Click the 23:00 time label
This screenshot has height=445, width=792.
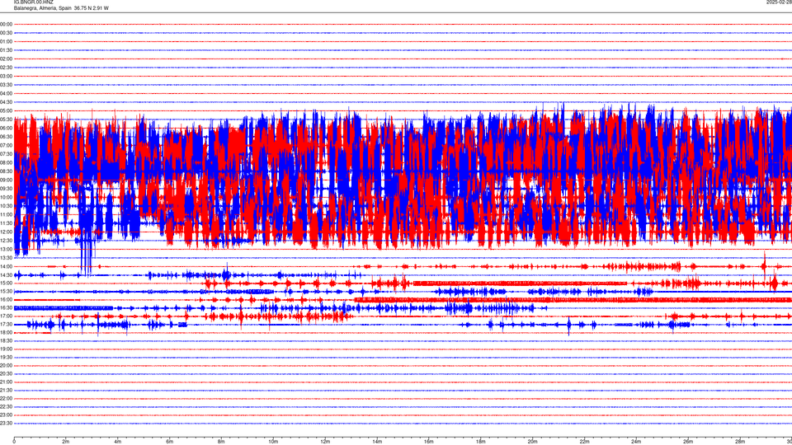[6, 415]
